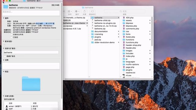Collapse the 注释 section triangle

click(4, 60)
